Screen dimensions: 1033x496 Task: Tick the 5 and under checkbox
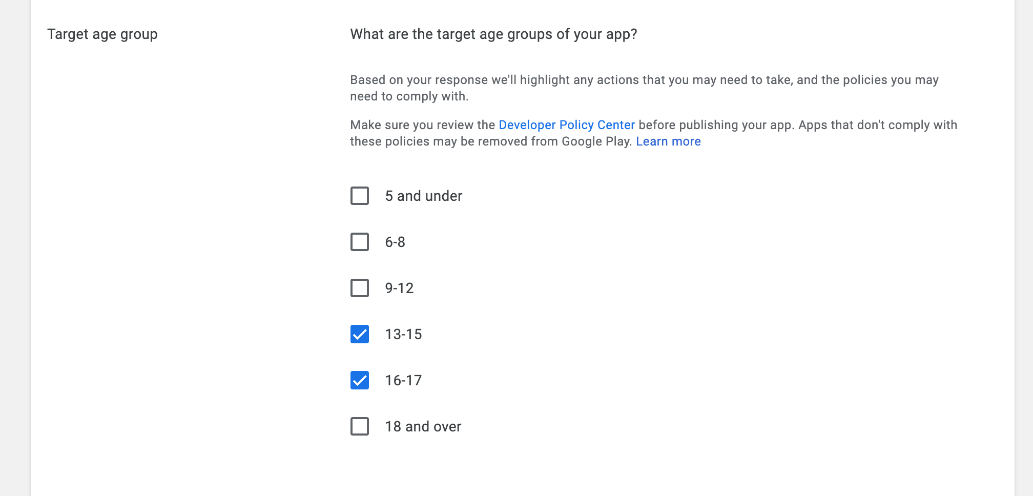pos(360,196)
